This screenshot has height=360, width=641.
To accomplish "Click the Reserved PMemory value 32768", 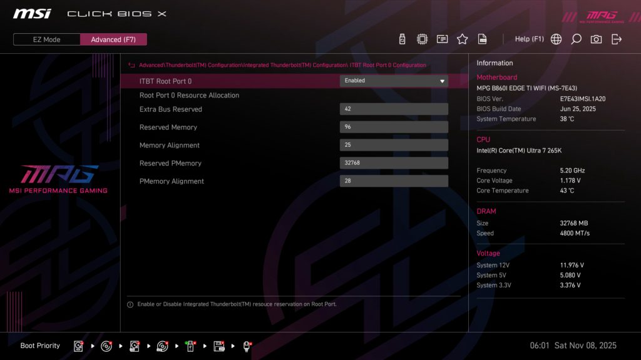I will (394, 162).
